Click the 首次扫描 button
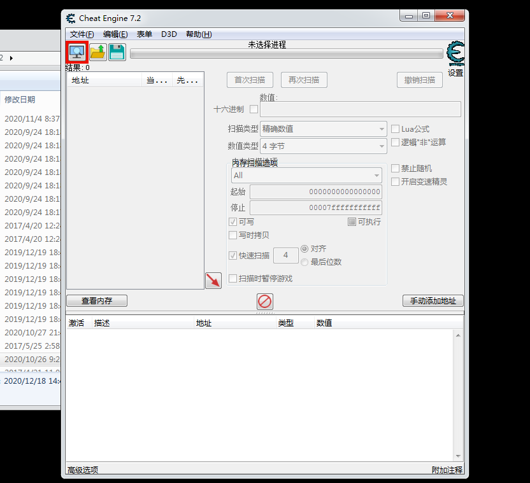Image resolution: width=530 pixels, height=483 pixels. pos(250,80)
